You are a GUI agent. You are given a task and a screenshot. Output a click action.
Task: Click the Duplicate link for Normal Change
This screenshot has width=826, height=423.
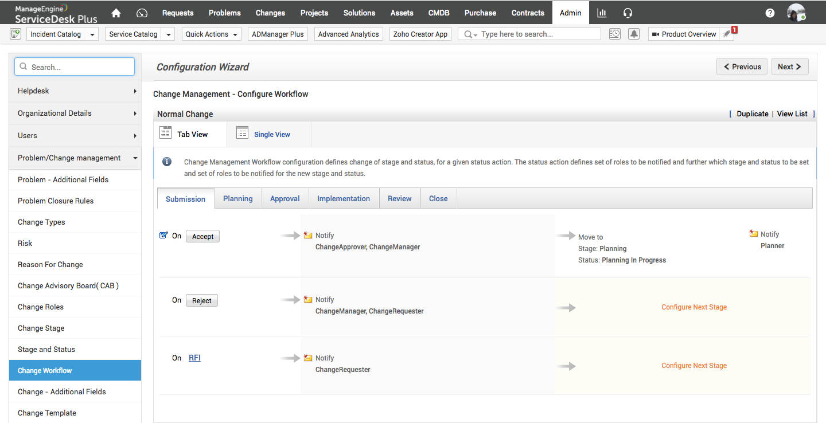(752, 113)
